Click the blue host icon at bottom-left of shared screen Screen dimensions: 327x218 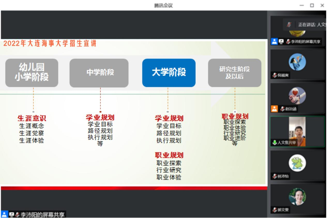coord(4,214)
